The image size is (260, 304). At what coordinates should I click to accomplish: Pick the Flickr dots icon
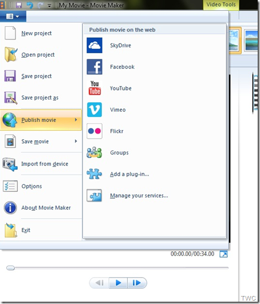click(94, 131)
